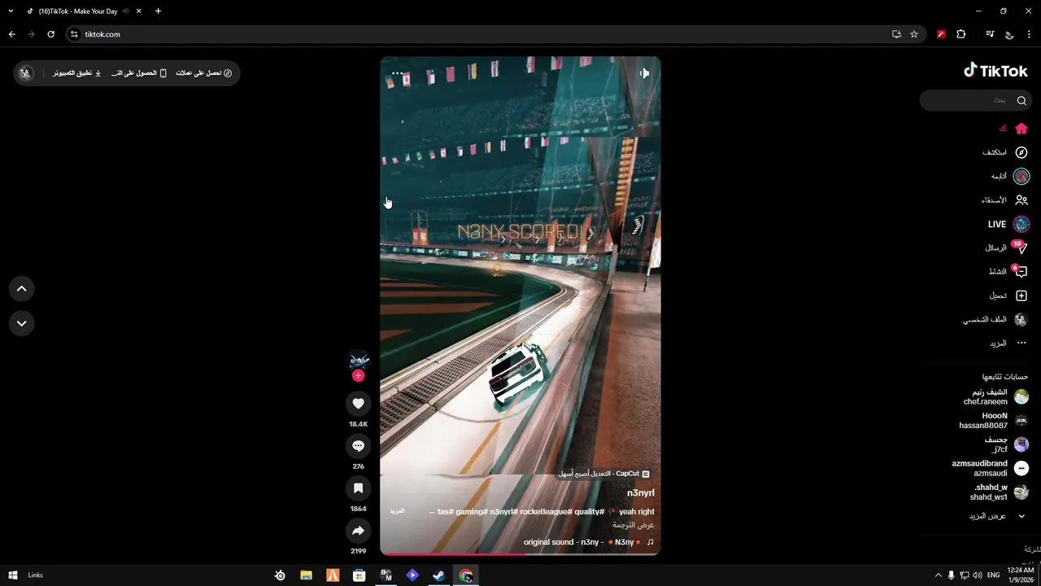Image resolution: width=1041 pixels, height=586 pixels.
Task: Go to LIVE section in sidebar
Action: tap(1008, 224)
